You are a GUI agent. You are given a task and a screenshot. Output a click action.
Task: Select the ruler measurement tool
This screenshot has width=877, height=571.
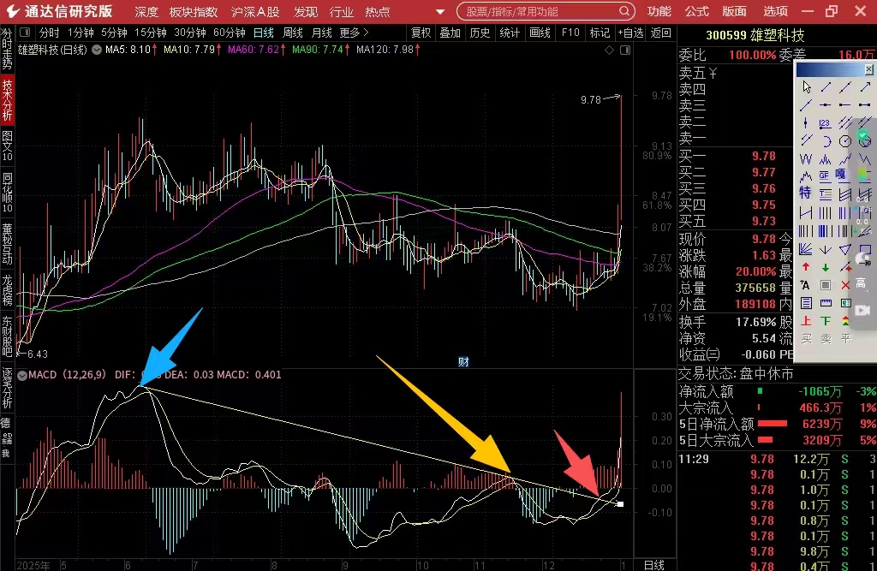click(x=826, y=303)
